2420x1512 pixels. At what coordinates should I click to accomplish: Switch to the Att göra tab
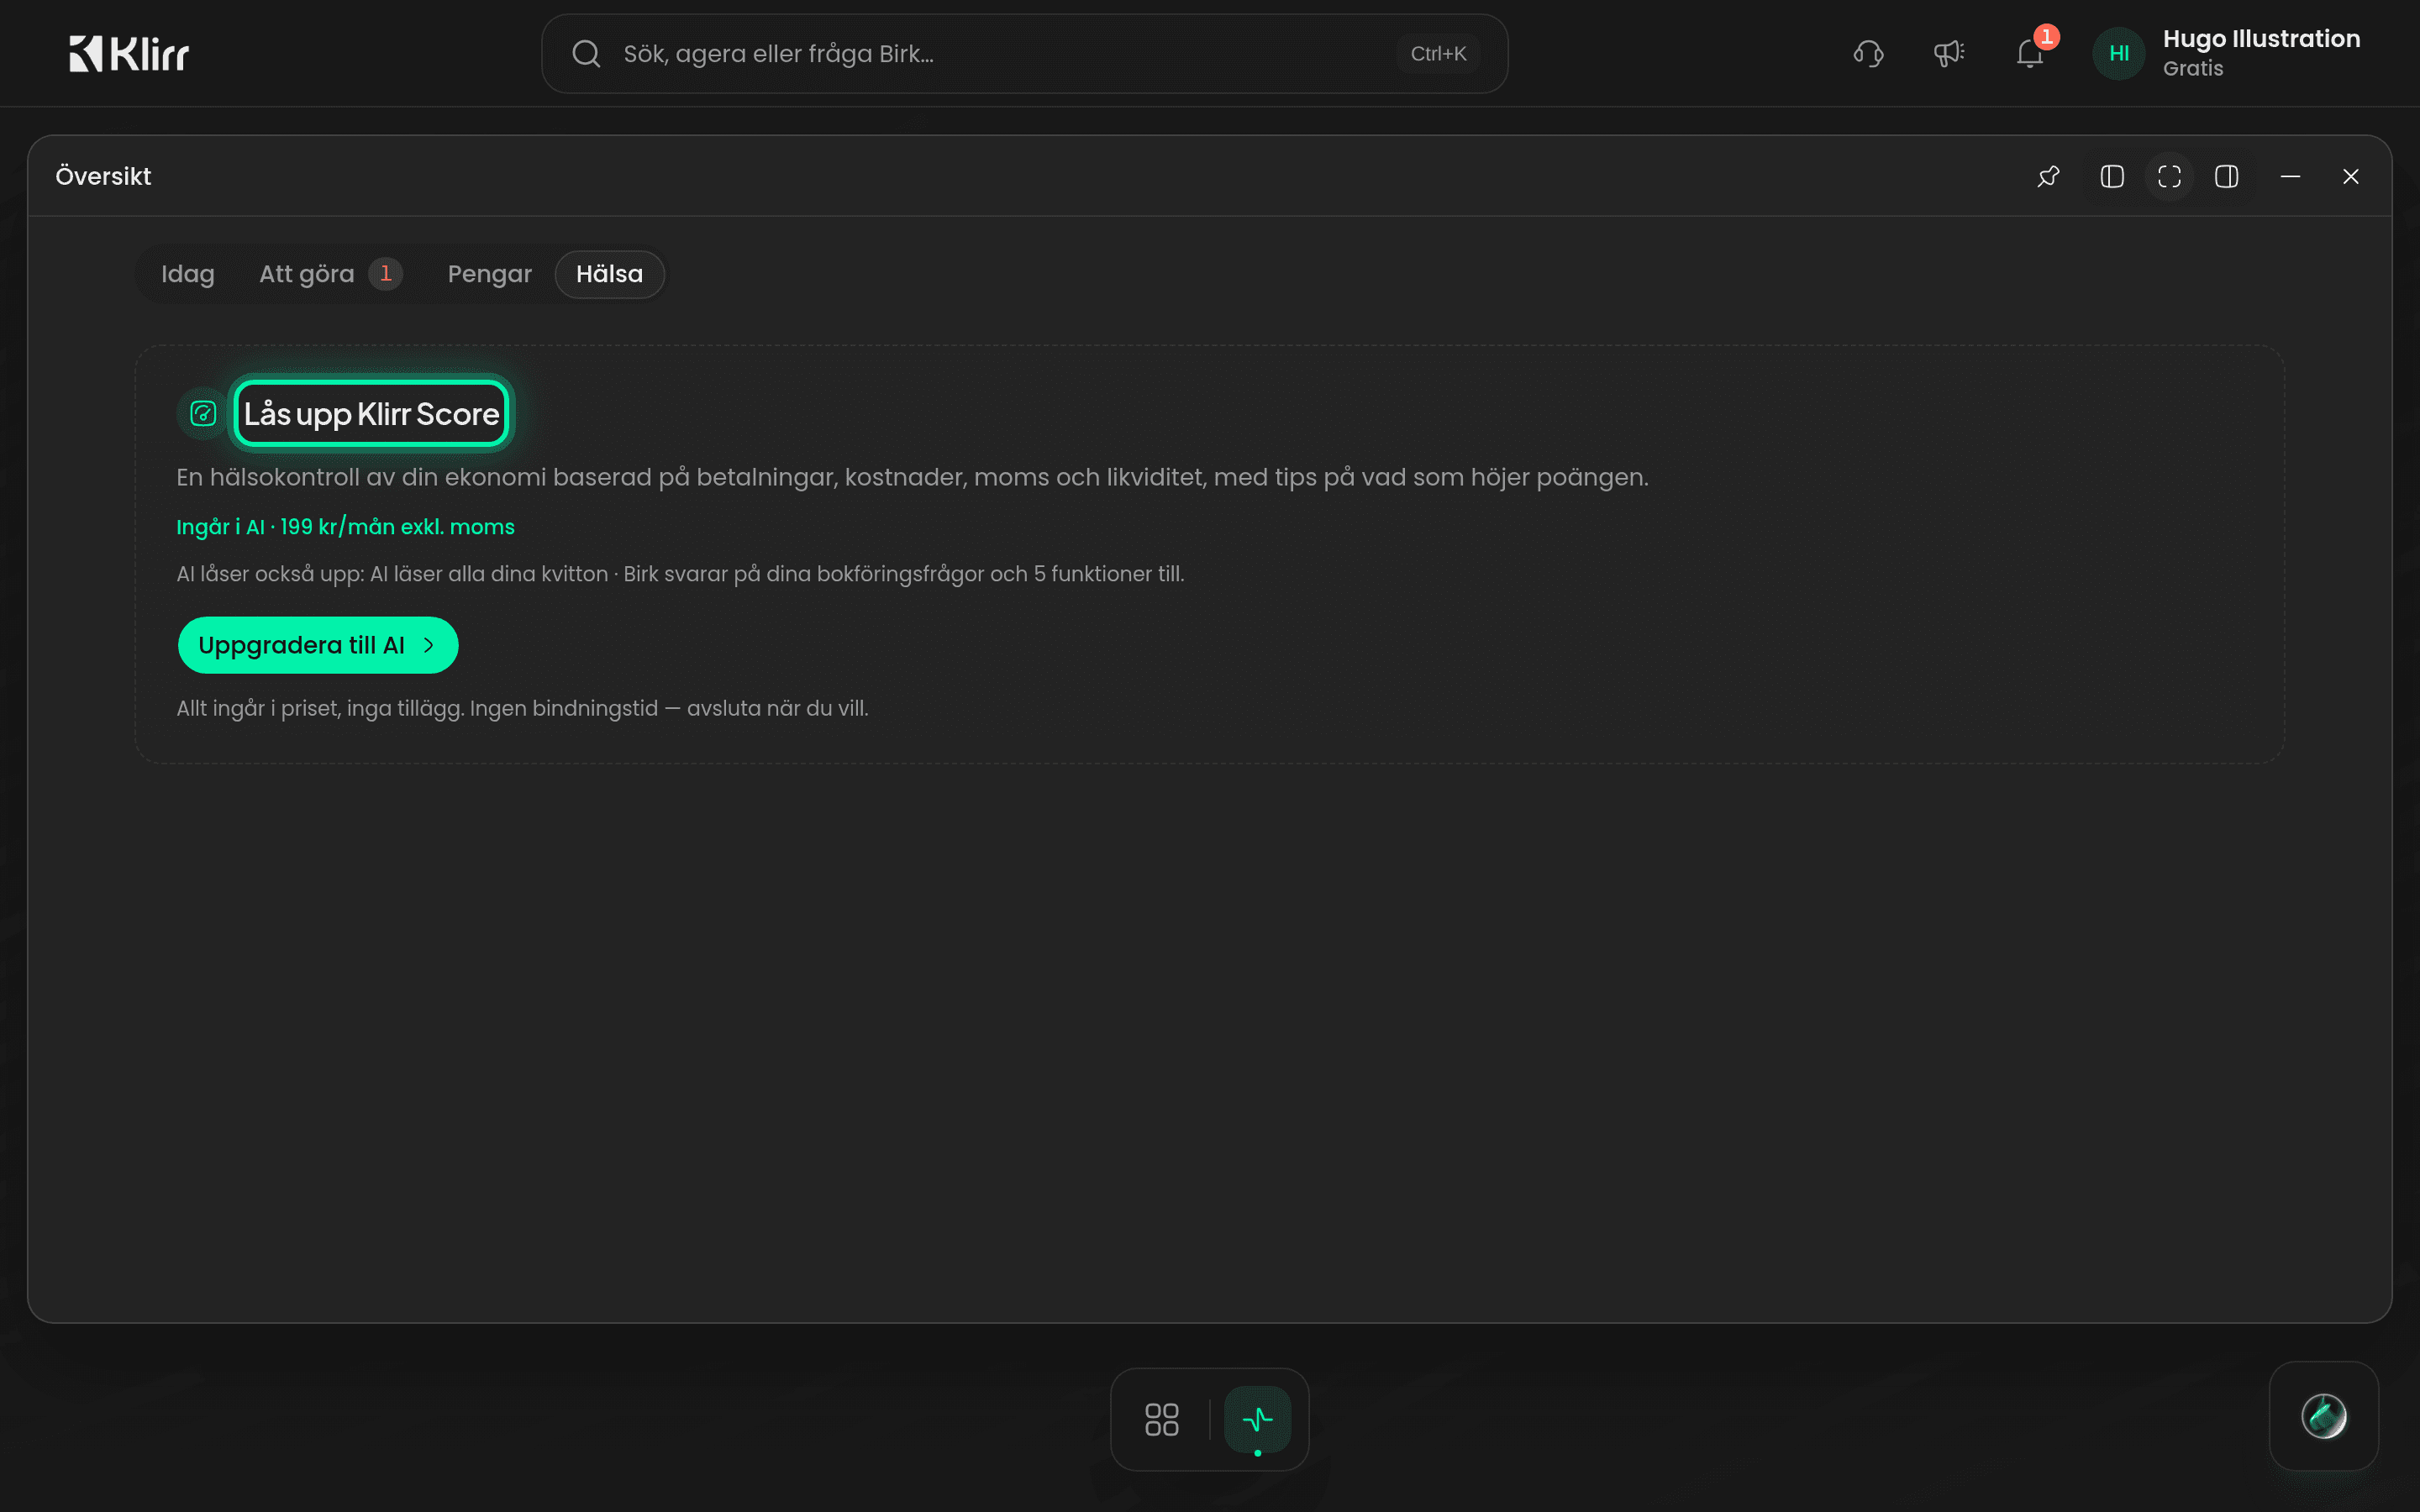pos(330,274)
